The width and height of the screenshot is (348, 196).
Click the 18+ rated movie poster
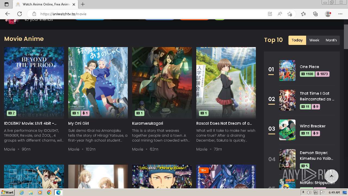click(x=226, y=177)
